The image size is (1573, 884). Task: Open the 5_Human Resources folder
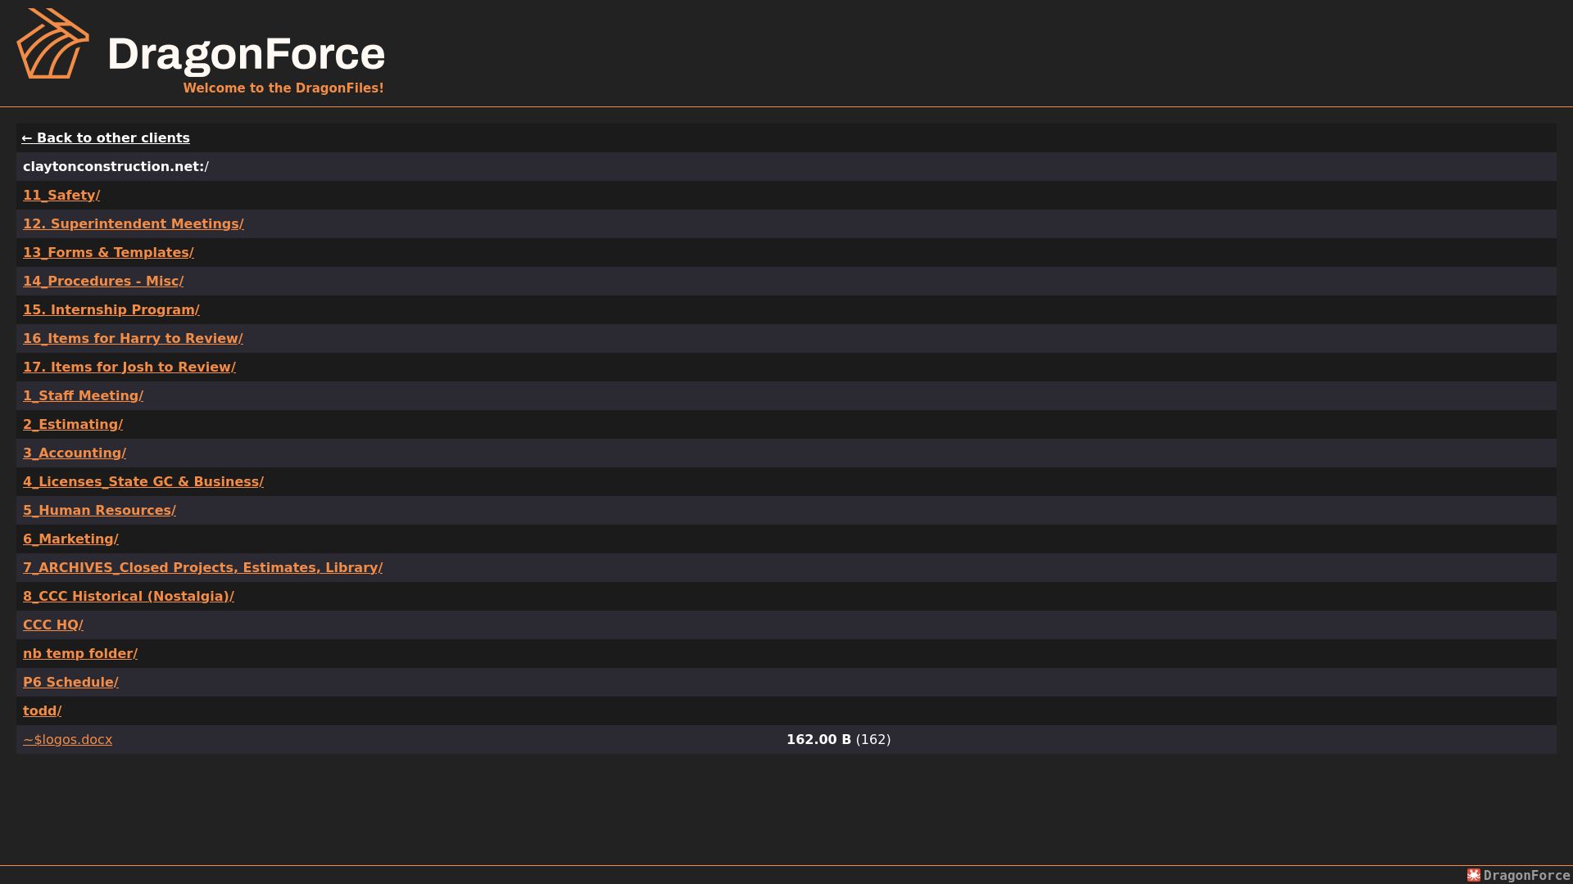pos(99,510)
